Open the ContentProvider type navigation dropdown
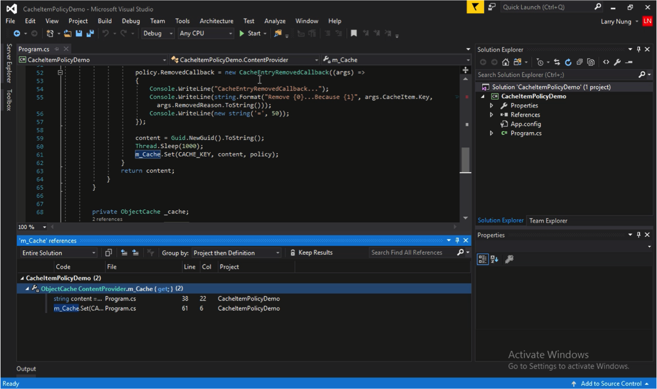 [x=245, y=60]
